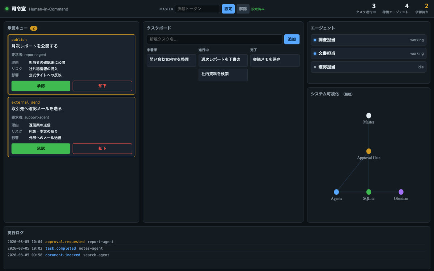Click the 司令室 title in the header
The height and width of the screenshot is (271, 434).
pyautogui.click(x=19, y=9)
